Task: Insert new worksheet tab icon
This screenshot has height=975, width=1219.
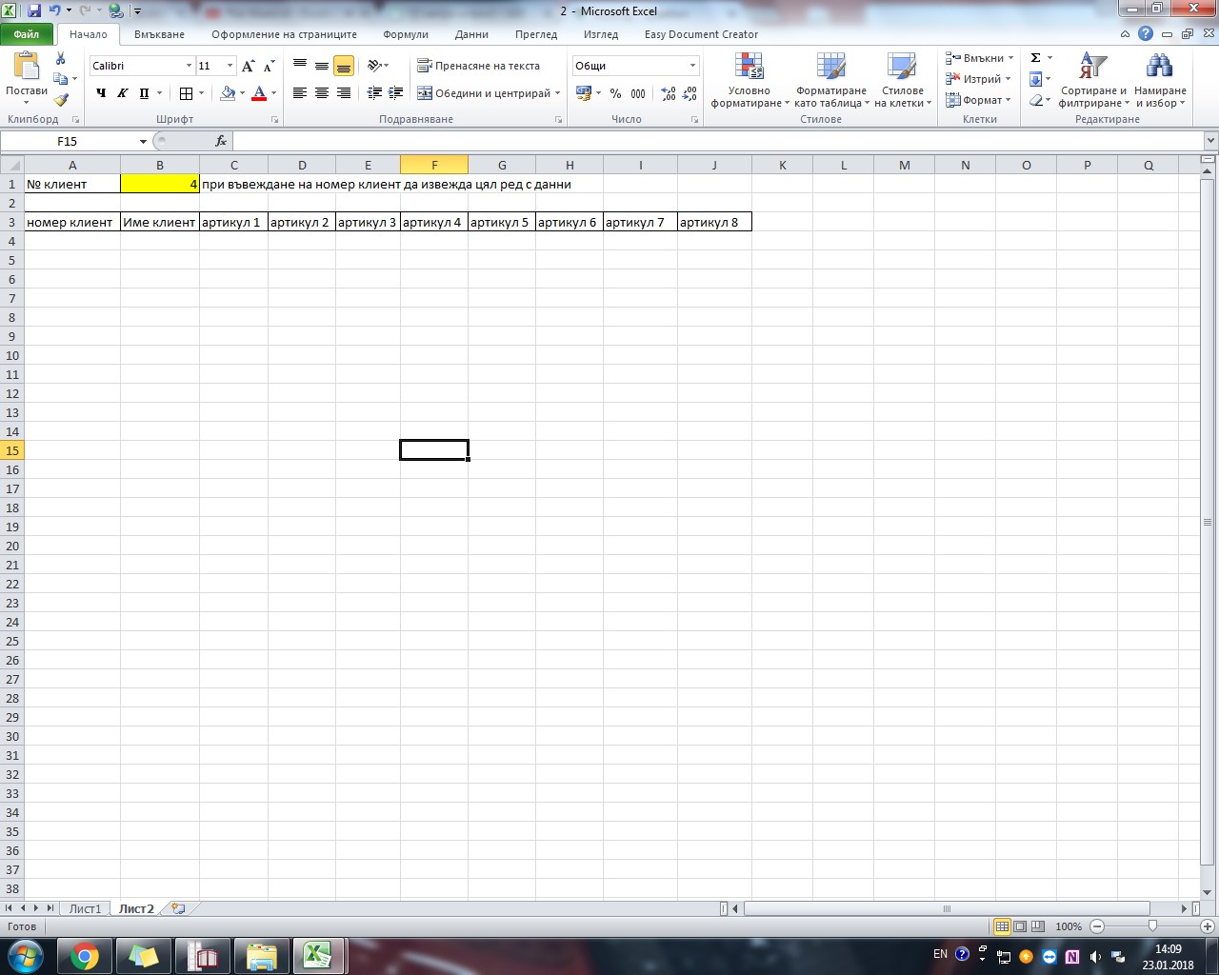Action: tap(178, 908)
